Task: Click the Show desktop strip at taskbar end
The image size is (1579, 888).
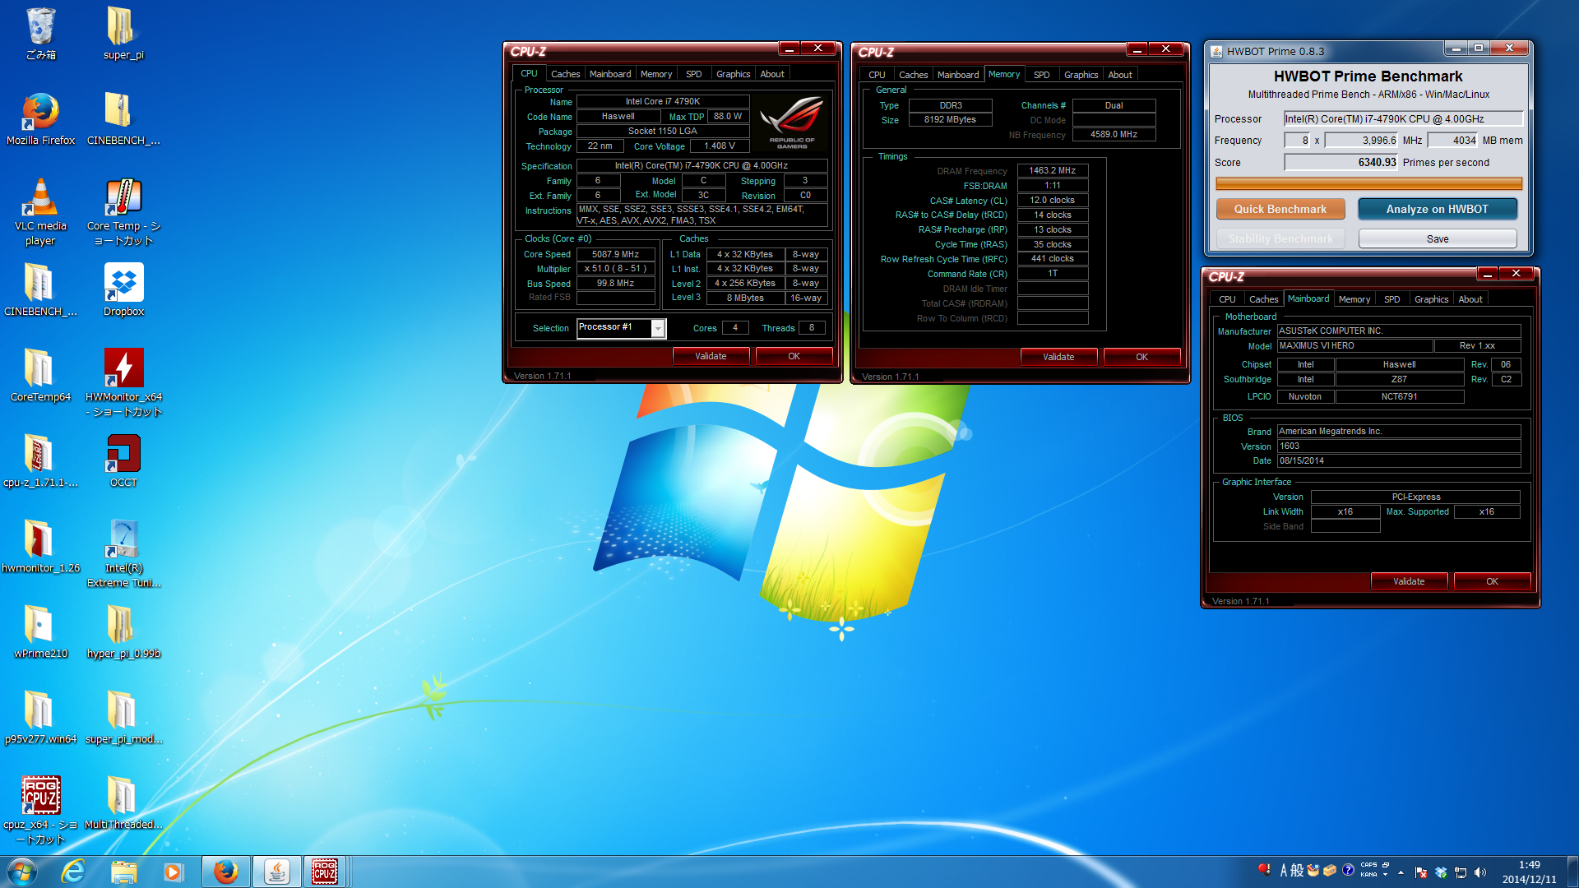Action: point(1572,872)
